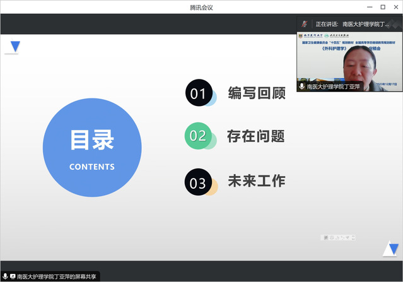Minimize the 腾讯会议 window
This screenshot has height=282, width=403.
[366, 6]
